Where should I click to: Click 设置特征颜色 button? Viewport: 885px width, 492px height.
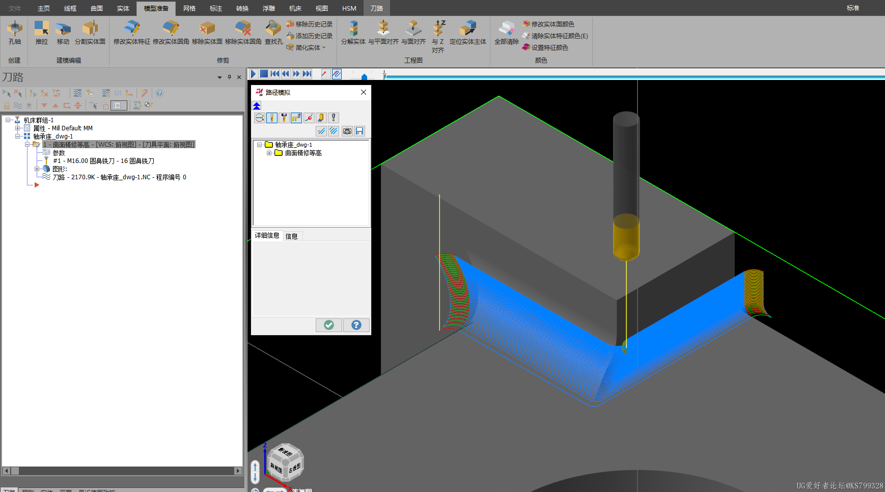click(545, 47)
